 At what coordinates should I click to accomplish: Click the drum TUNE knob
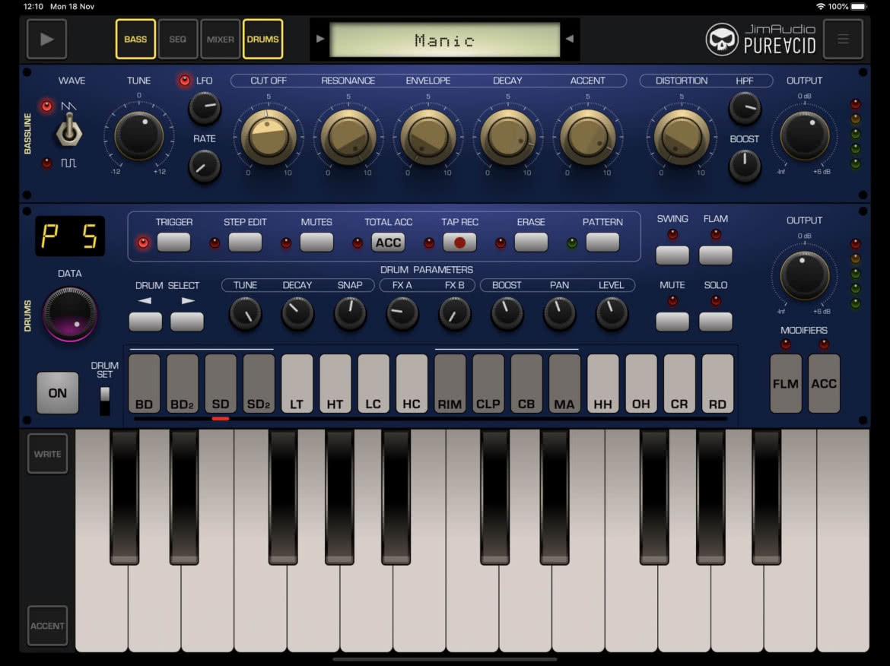[245, 314]
